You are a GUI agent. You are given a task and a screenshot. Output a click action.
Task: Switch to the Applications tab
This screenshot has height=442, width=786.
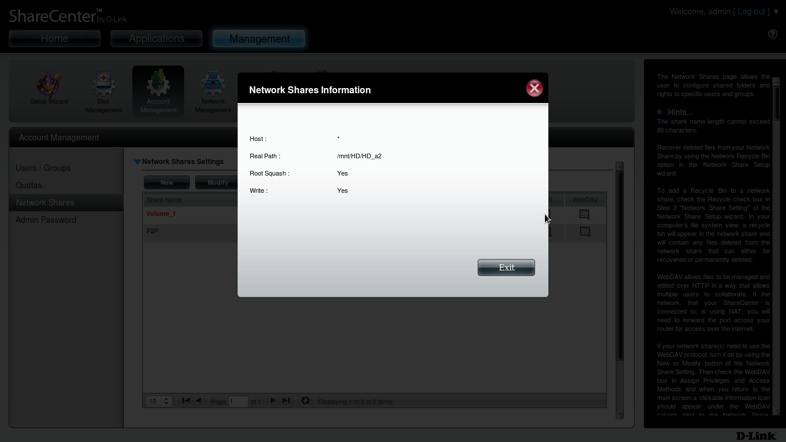tap(157, 39)
